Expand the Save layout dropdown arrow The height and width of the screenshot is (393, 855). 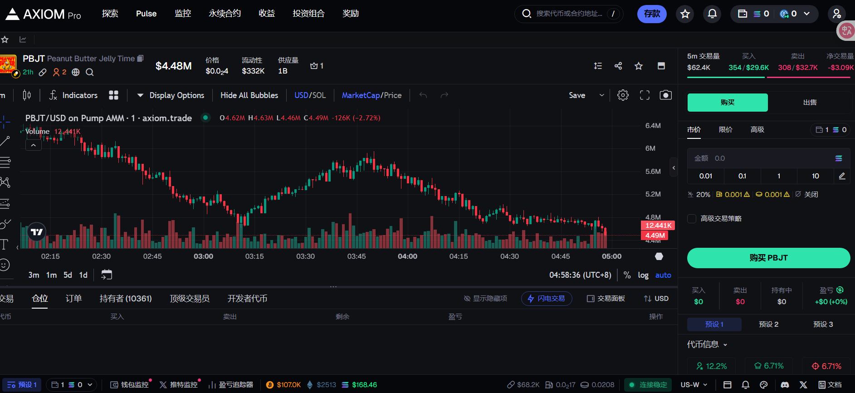click(x=602, y=95)
